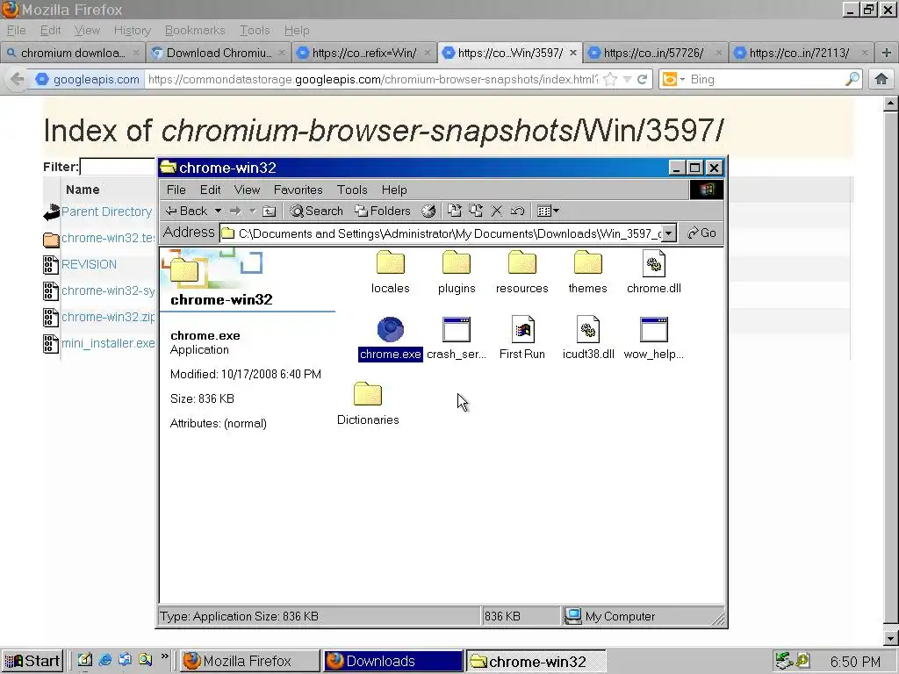
Task: Switch to the Download Chromiu... tab
Action: coord(218,53)
